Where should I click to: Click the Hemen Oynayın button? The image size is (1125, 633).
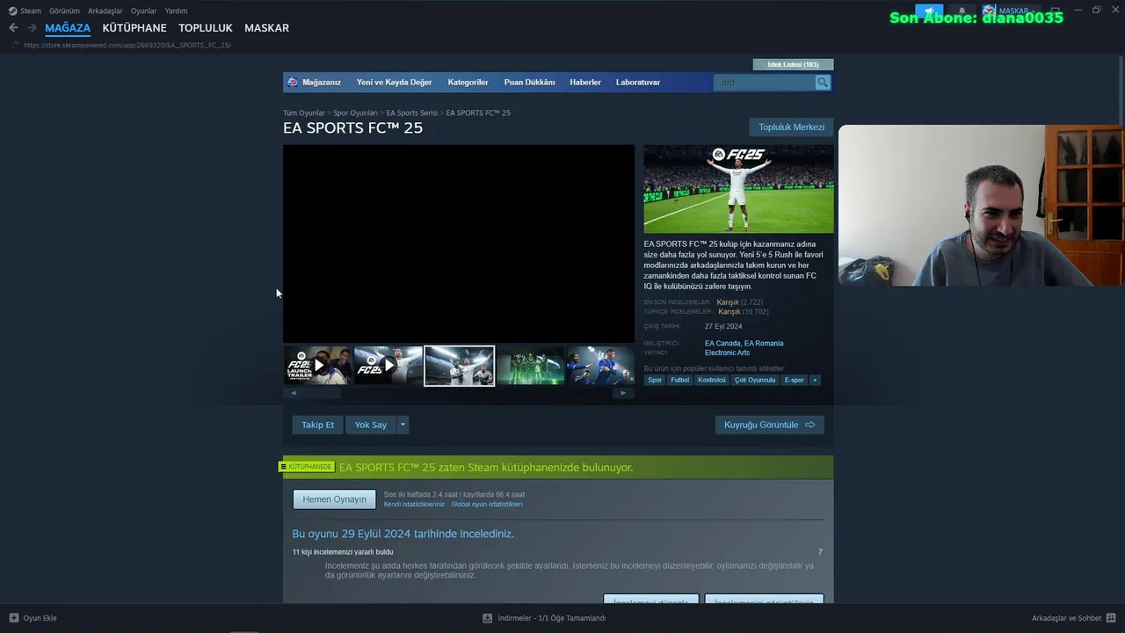pyautogui.click(x=334, y=499)
